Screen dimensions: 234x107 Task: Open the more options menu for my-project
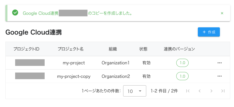click(x=220, y=63)
